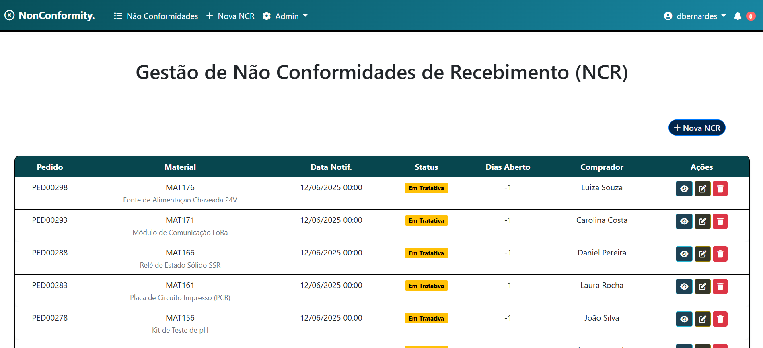Open the notifications bell
Screen dimensions: 763x348
click(x=738, y=16)
